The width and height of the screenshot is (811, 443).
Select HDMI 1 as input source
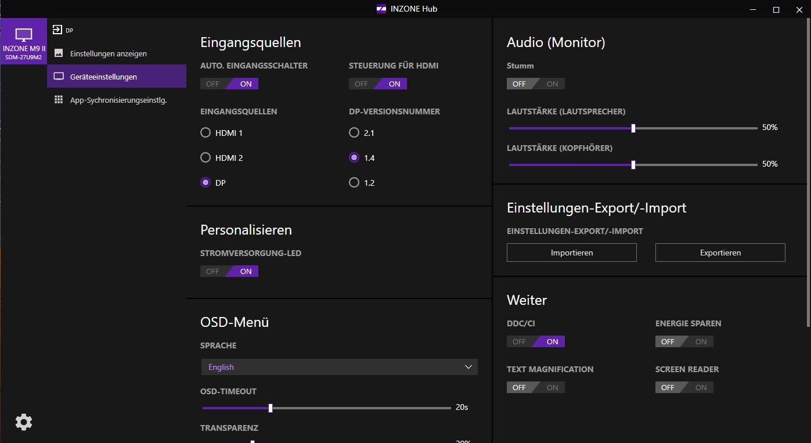[x=205, y=133]
